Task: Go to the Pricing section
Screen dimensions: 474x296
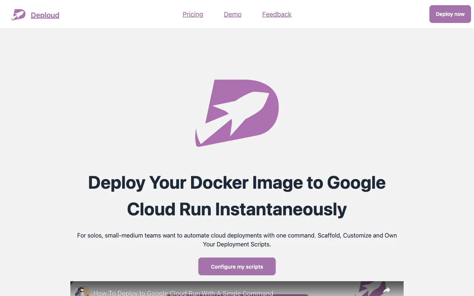Action: point(193,14)
